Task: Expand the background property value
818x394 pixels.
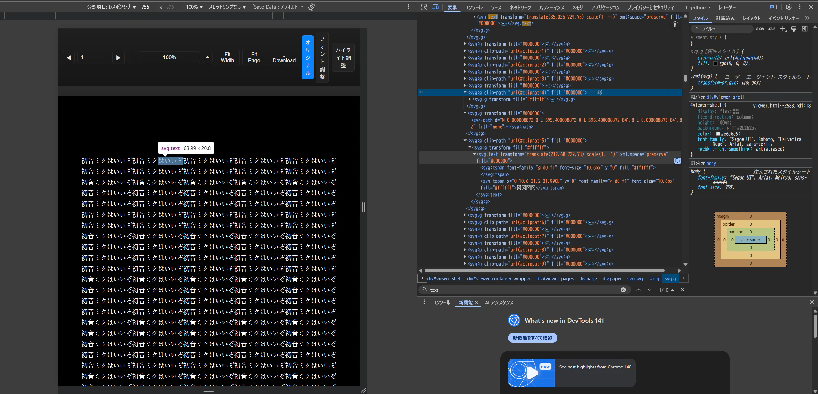Action: [x=728, y=128]
